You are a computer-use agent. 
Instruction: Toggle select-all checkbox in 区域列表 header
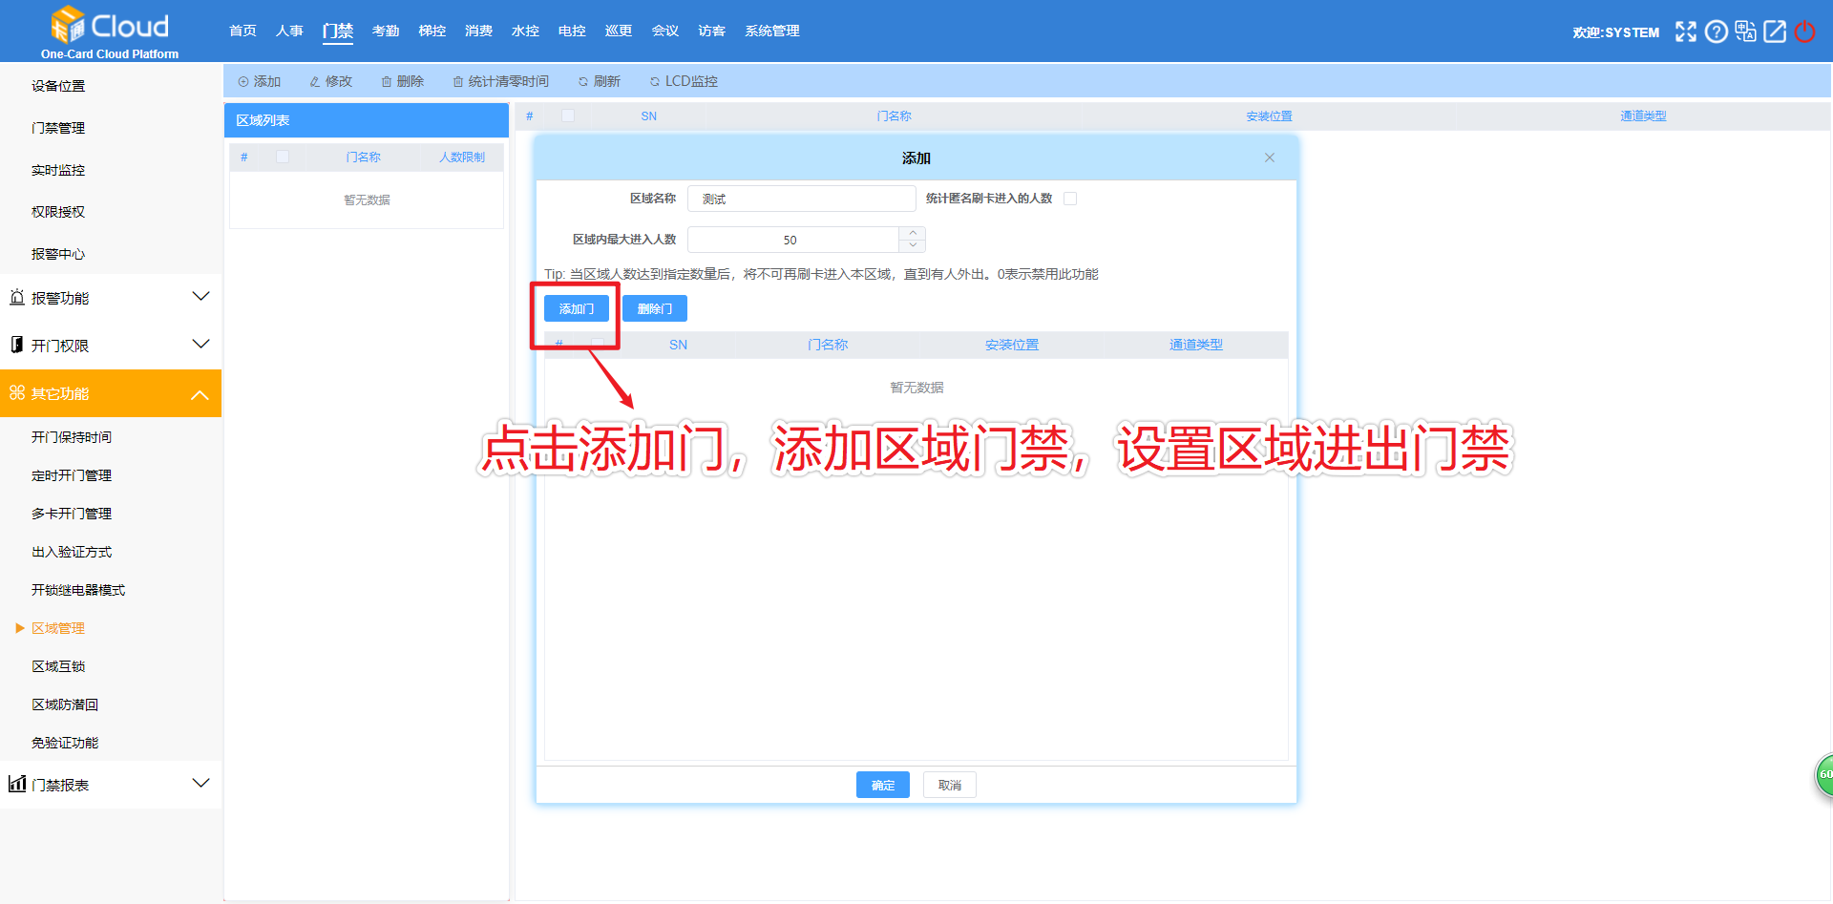point(283,157)
